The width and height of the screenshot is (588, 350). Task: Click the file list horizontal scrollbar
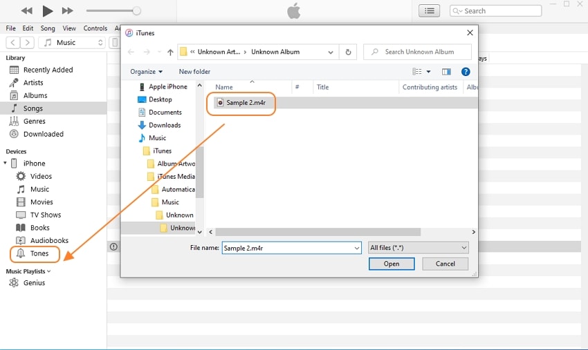coord(318,232)
